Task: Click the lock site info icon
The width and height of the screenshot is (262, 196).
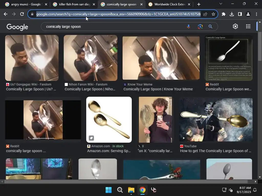Action: [32, 14]
